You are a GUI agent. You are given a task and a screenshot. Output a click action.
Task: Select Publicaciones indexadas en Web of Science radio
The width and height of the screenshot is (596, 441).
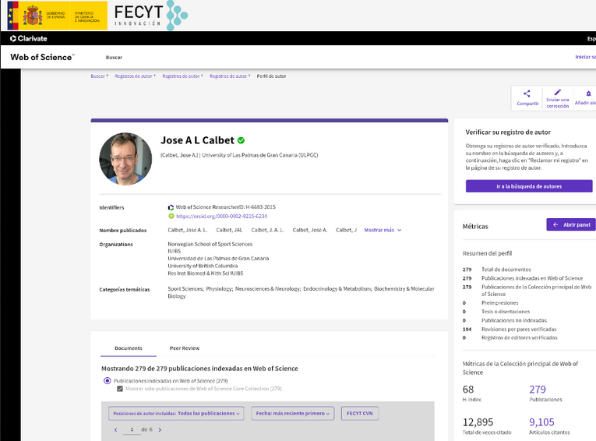coord(108,380)
